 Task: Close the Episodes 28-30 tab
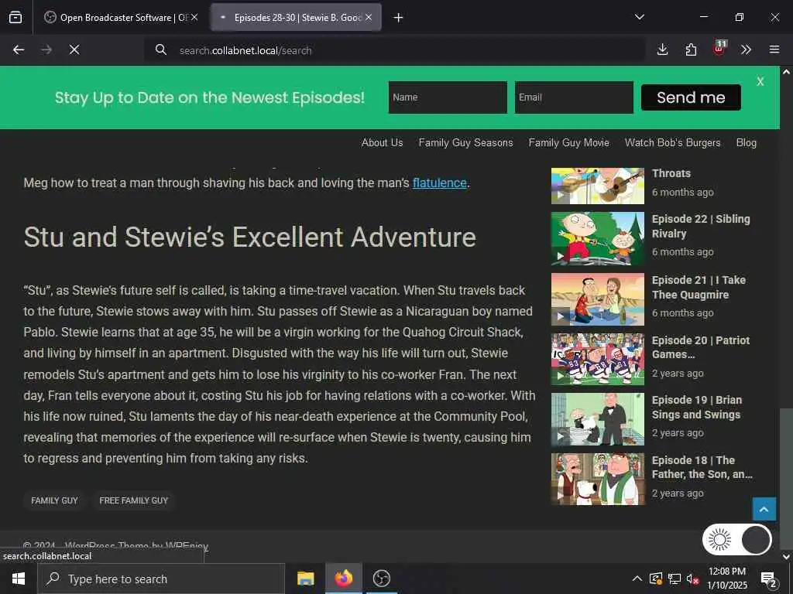coord(369,17)
